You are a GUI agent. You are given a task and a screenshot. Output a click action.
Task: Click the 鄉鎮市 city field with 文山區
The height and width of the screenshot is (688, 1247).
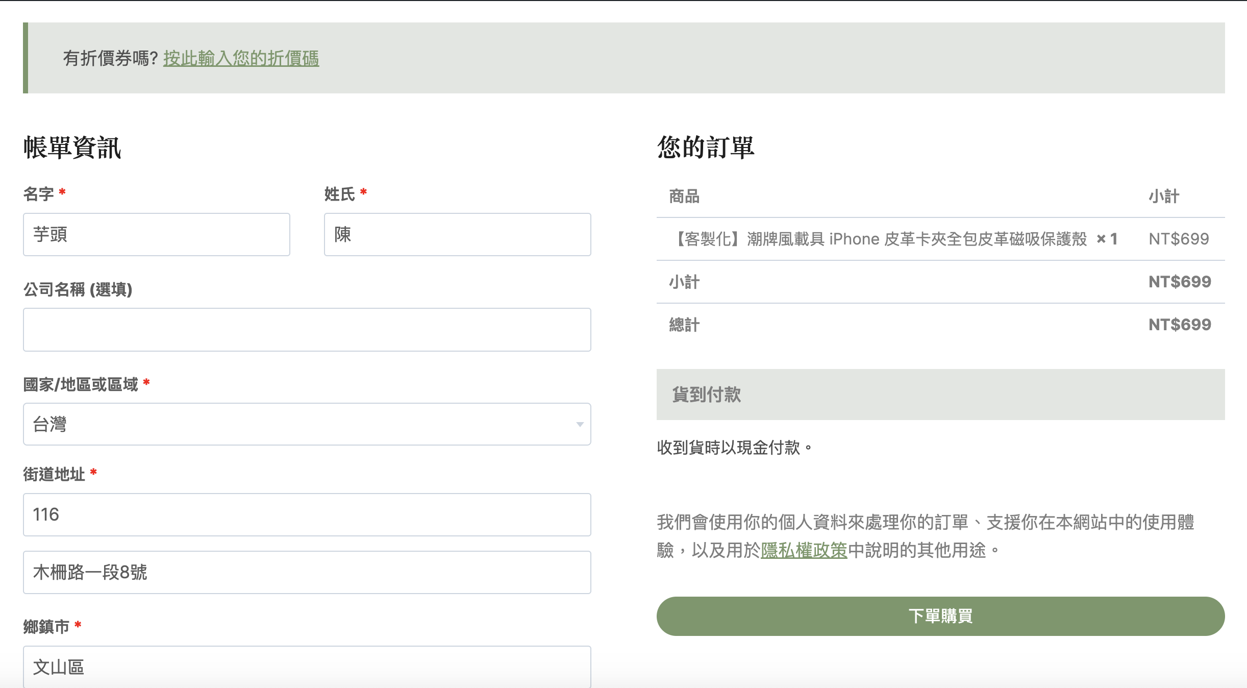click(307, 667)
